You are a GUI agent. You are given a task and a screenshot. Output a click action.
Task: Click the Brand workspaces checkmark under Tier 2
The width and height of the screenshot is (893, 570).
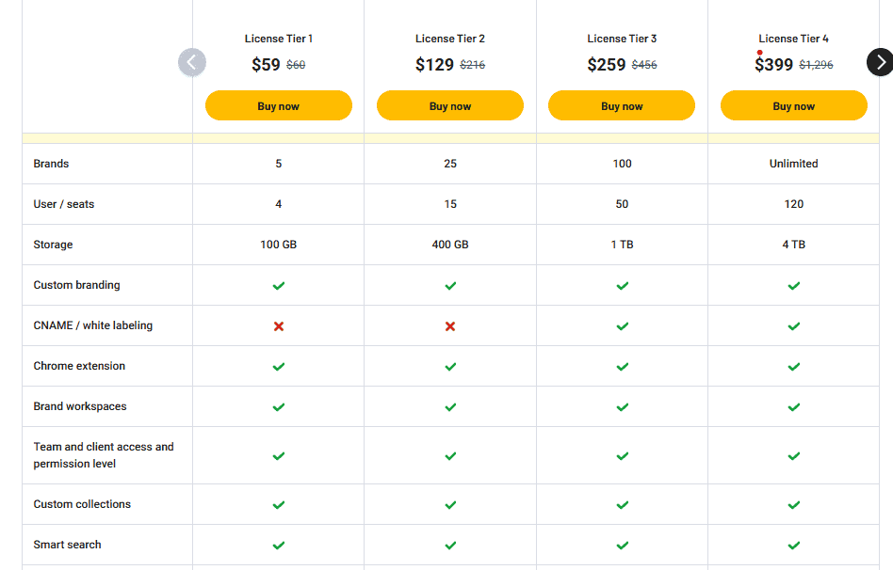click(449, 406)
